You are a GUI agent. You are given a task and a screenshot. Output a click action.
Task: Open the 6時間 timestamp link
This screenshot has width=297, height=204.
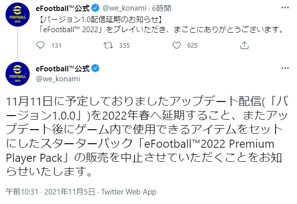pyautogui.click(x=161, y=9)
